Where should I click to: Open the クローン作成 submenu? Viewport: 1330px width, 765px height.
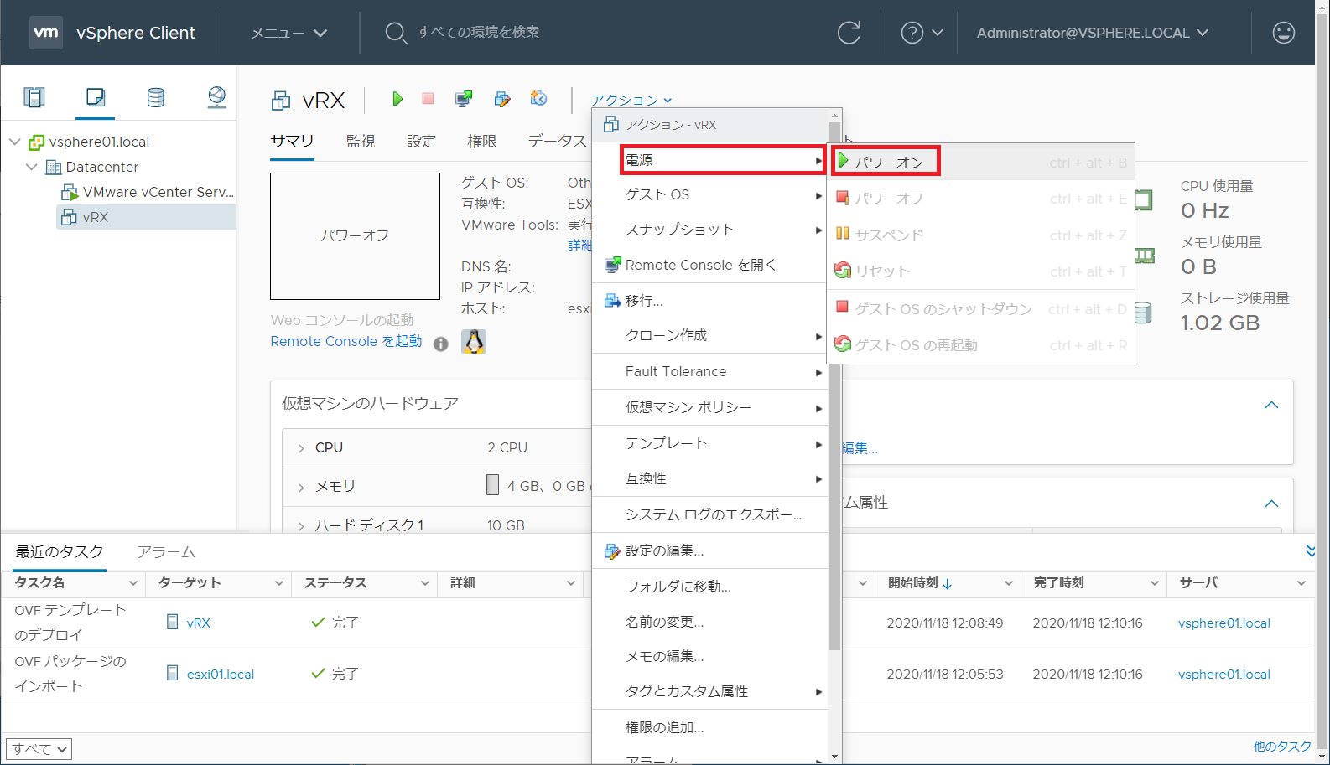[x=710, y=335]
